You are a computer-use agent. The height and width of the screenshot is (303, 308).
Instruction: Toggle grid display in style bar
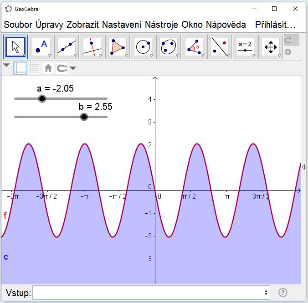pyautogui.click(x=34, y=68)
